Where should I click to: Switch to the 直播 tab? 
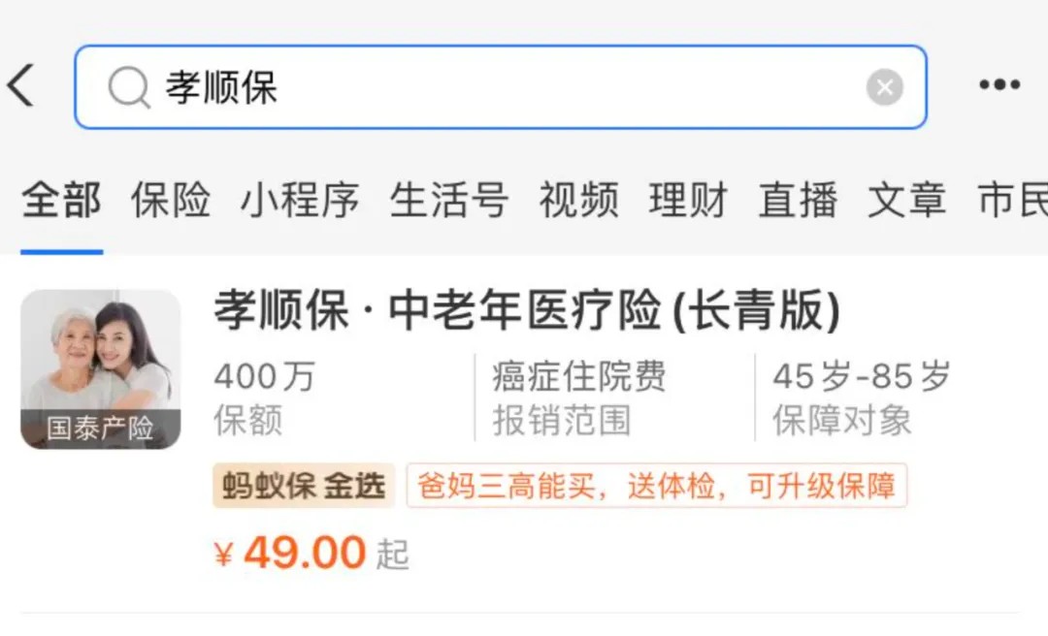point(798,200)
